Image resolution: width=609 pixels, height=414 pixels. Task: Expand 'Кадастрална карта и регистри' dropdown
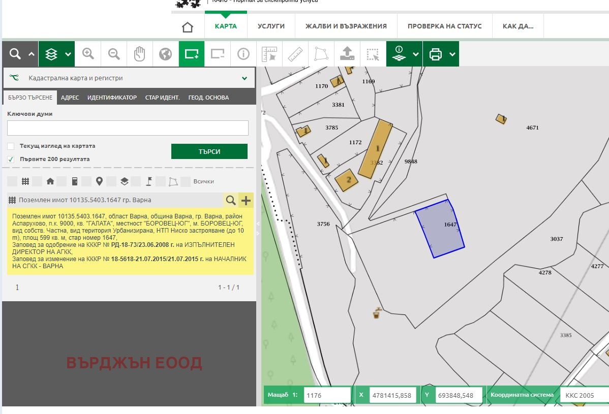click(x=245, y=79)
